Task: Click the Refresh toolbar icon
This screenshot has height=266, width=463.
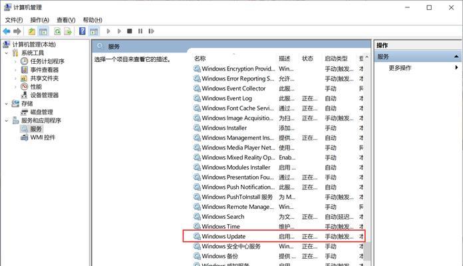Action: click(x=57, y=31)
